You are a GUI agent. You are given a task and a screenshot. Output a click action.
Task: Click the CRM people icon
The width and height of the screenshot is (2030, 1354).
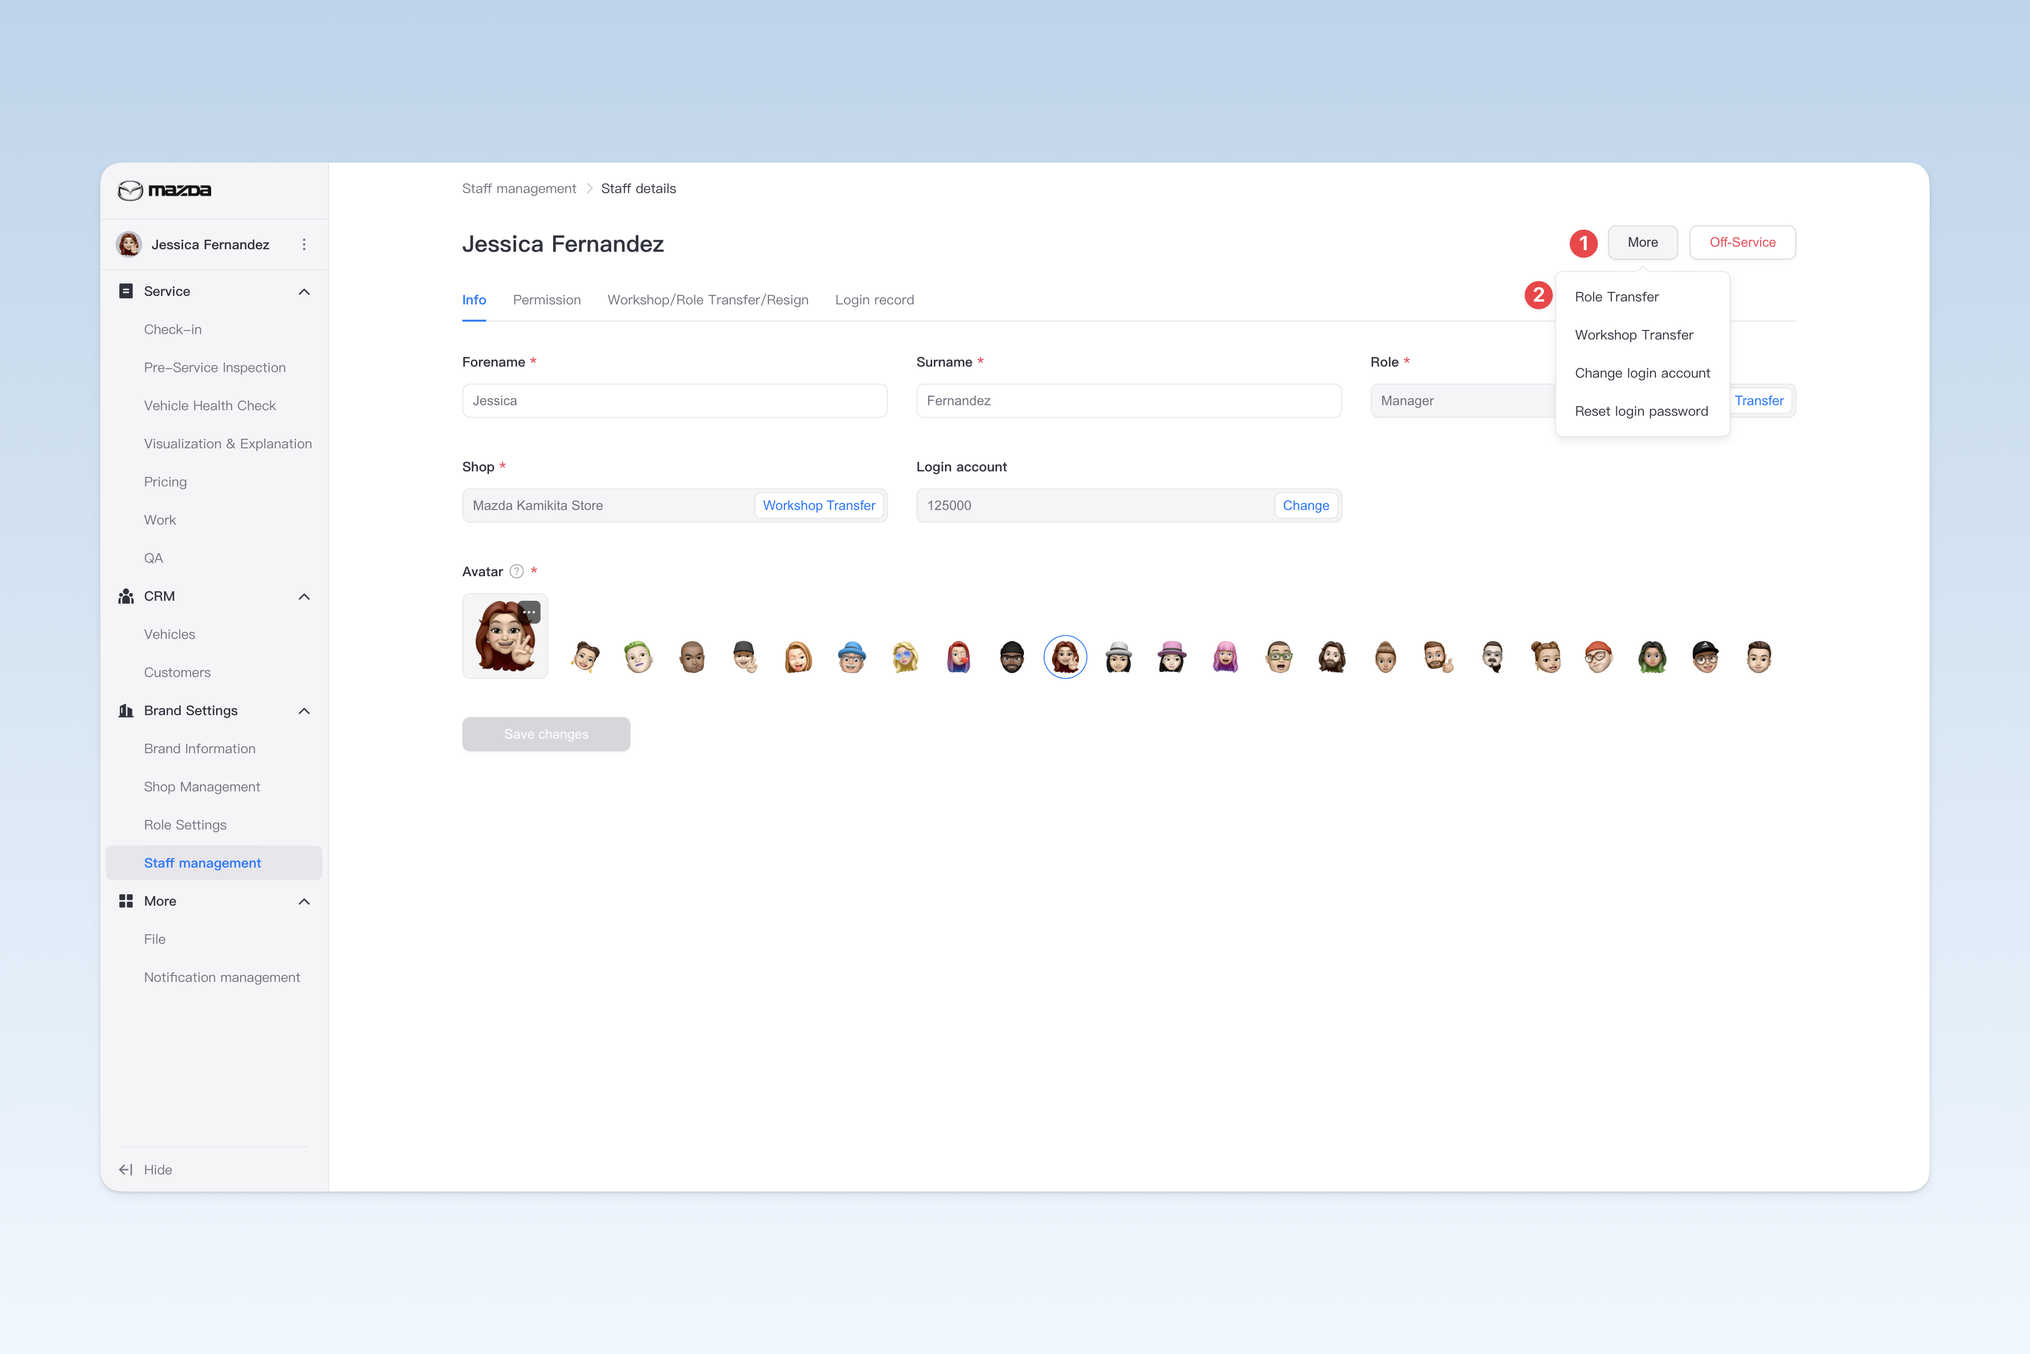click(x=126, y=596)
